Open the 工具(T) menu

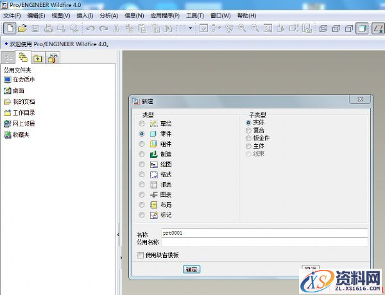tap(195, 15)
